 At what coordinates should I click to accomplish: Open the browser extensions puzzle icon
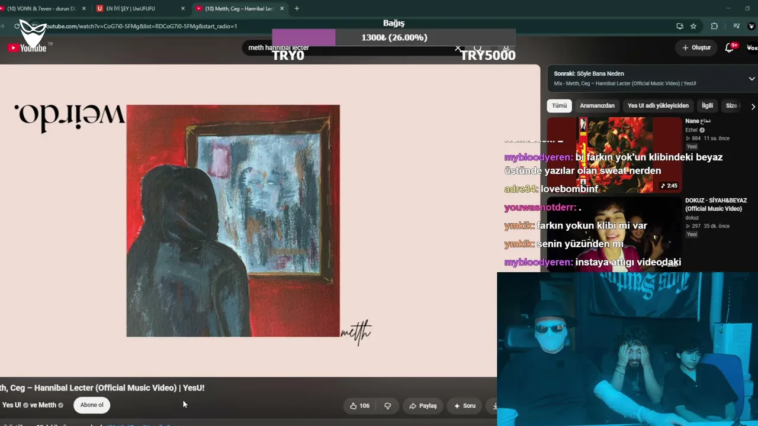coord(714,26)
